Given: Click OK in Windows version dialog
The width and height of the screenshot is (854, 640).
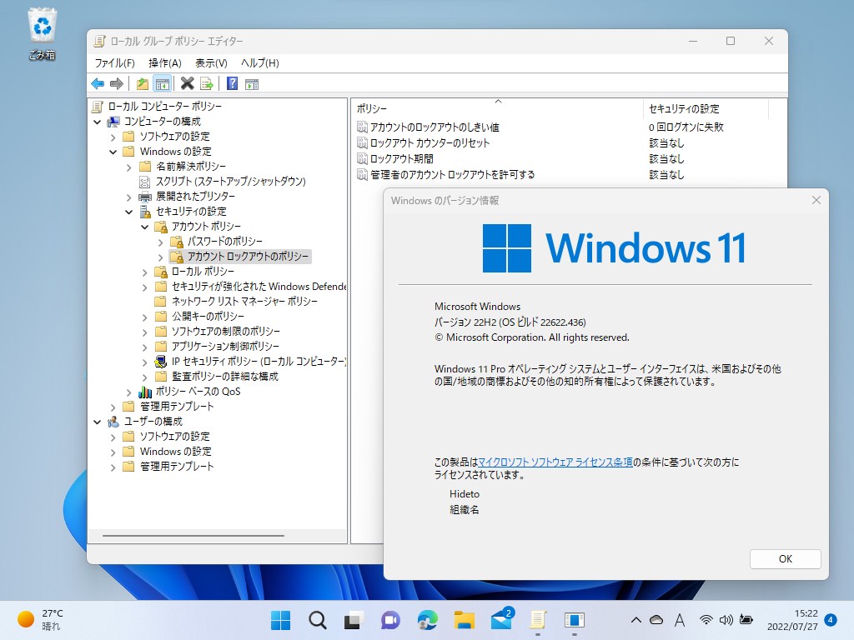Looking at the screenshot, I should point(785,559).
